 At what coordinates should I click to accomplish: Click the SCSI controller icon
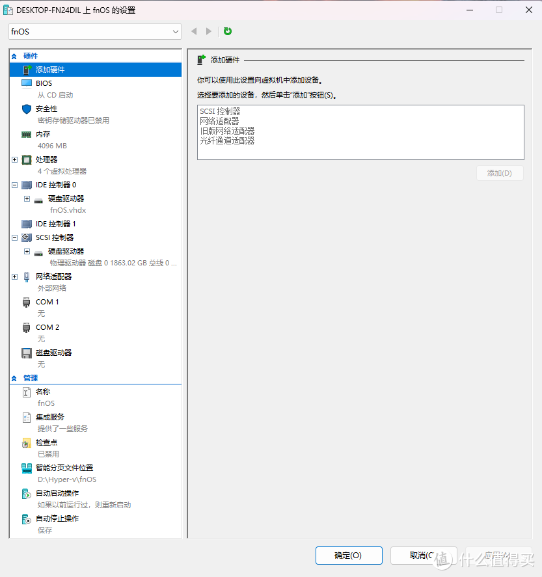(x=27, y=237)
